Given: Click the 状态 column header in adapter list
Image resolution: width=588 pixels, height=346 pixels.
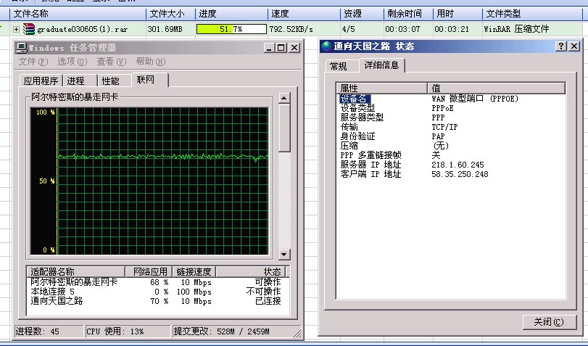Looking at the screenshot, I should point(251,272).
